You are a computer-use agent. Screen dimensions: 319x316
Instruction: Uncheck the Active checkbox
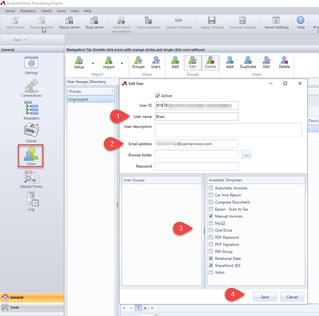(158, 96)
